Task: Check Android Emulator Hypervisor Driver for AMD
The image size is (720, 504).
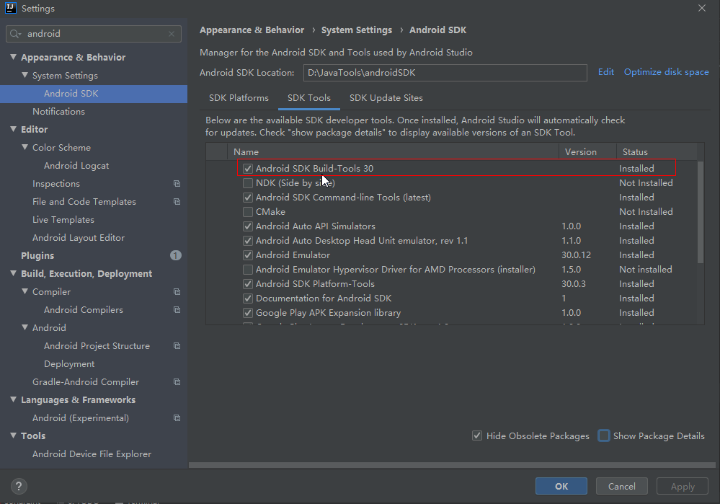Action: click(247, 269)
